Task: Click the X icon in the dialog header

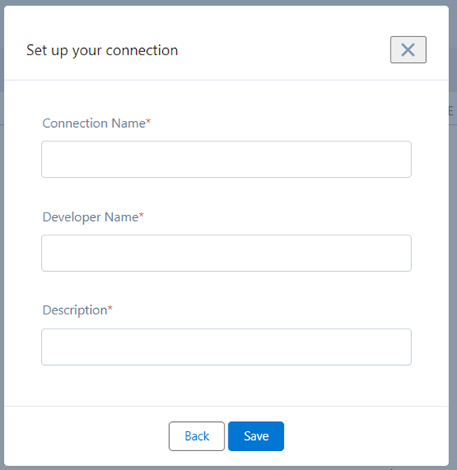Action: 408,50
